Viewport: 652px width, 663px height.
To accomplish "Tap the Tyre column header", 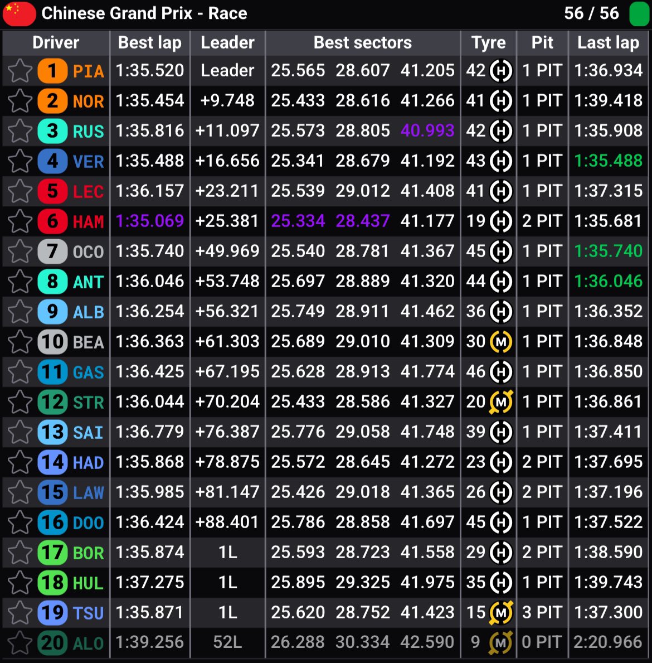I will point(489,43).
